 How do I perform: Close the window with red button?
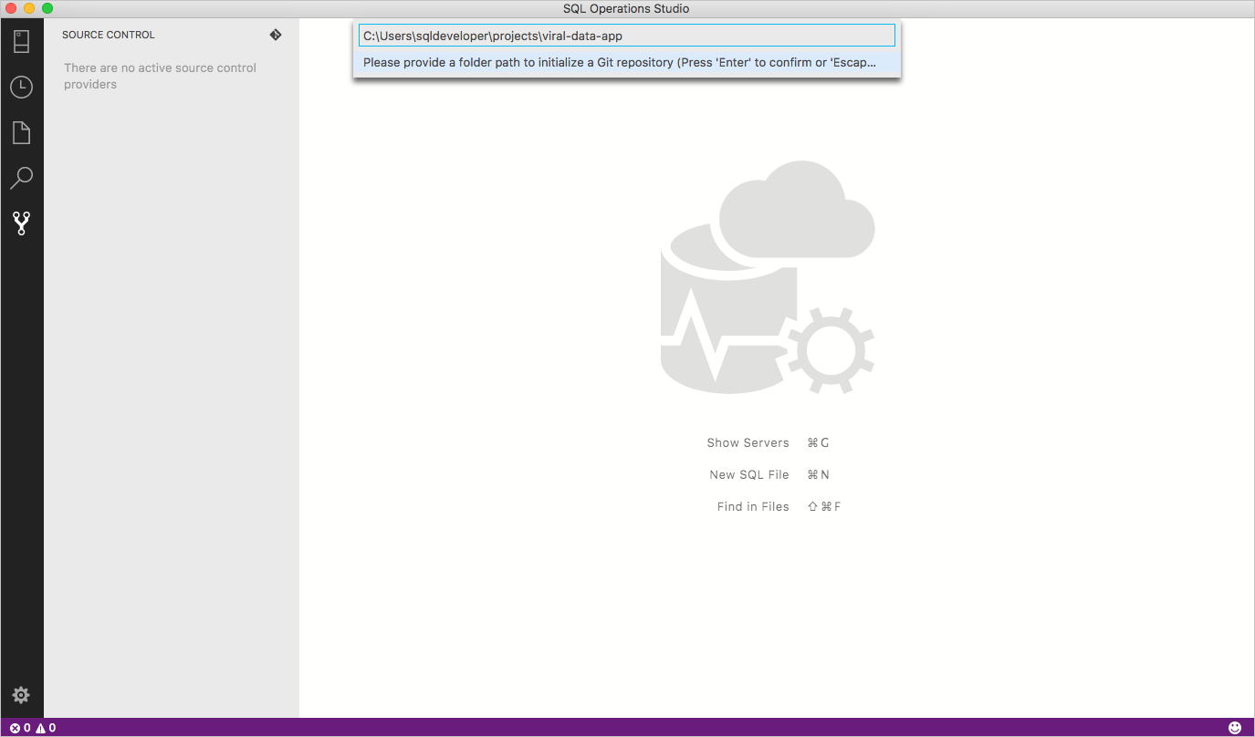coord(11,8)
